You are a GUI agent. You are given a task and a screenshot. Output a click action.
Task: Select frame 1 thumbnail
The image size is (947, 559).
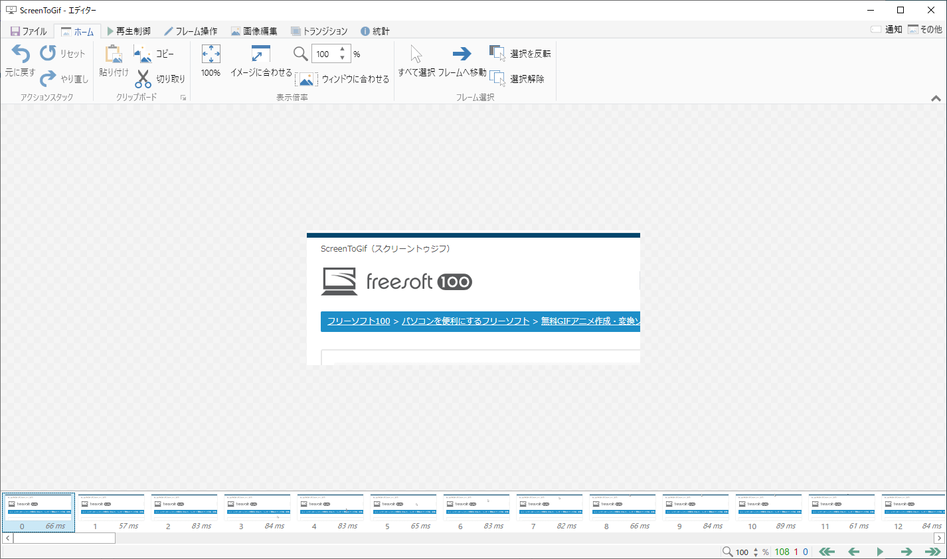112,513
